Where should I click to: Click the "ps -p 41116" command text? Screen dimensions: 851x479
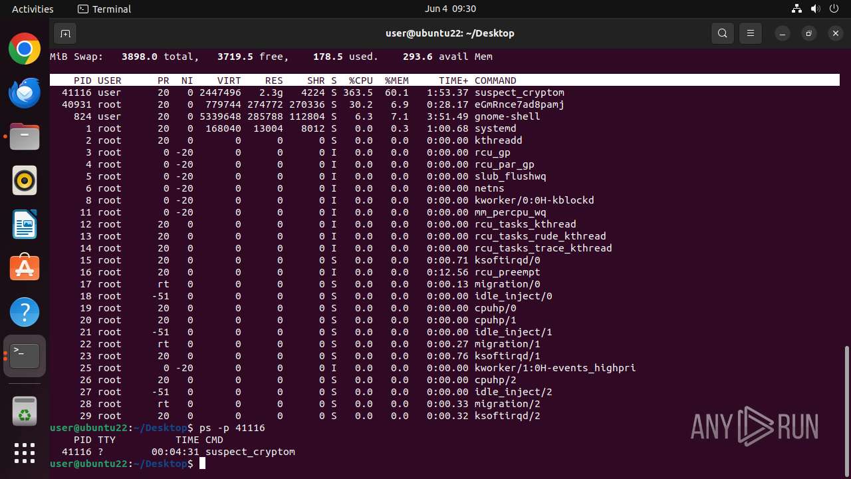tap(232, 428)
